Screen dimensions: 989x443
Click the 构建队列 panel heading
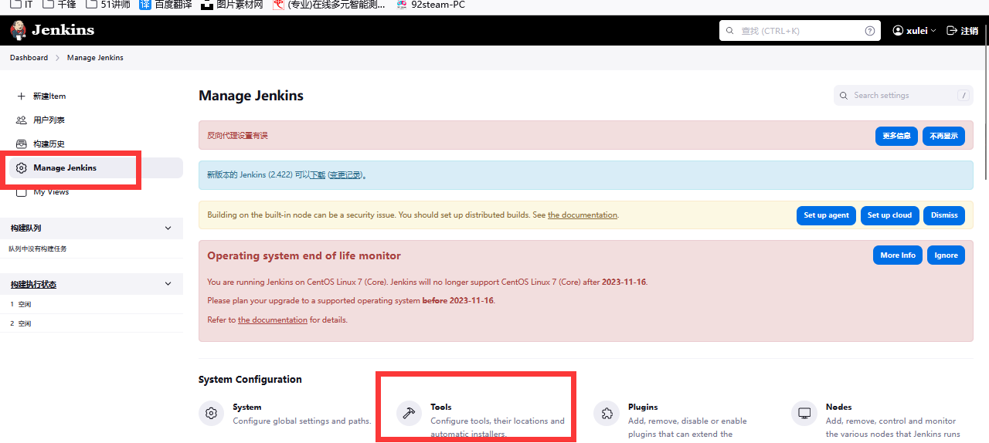click(x=25, y=228)
